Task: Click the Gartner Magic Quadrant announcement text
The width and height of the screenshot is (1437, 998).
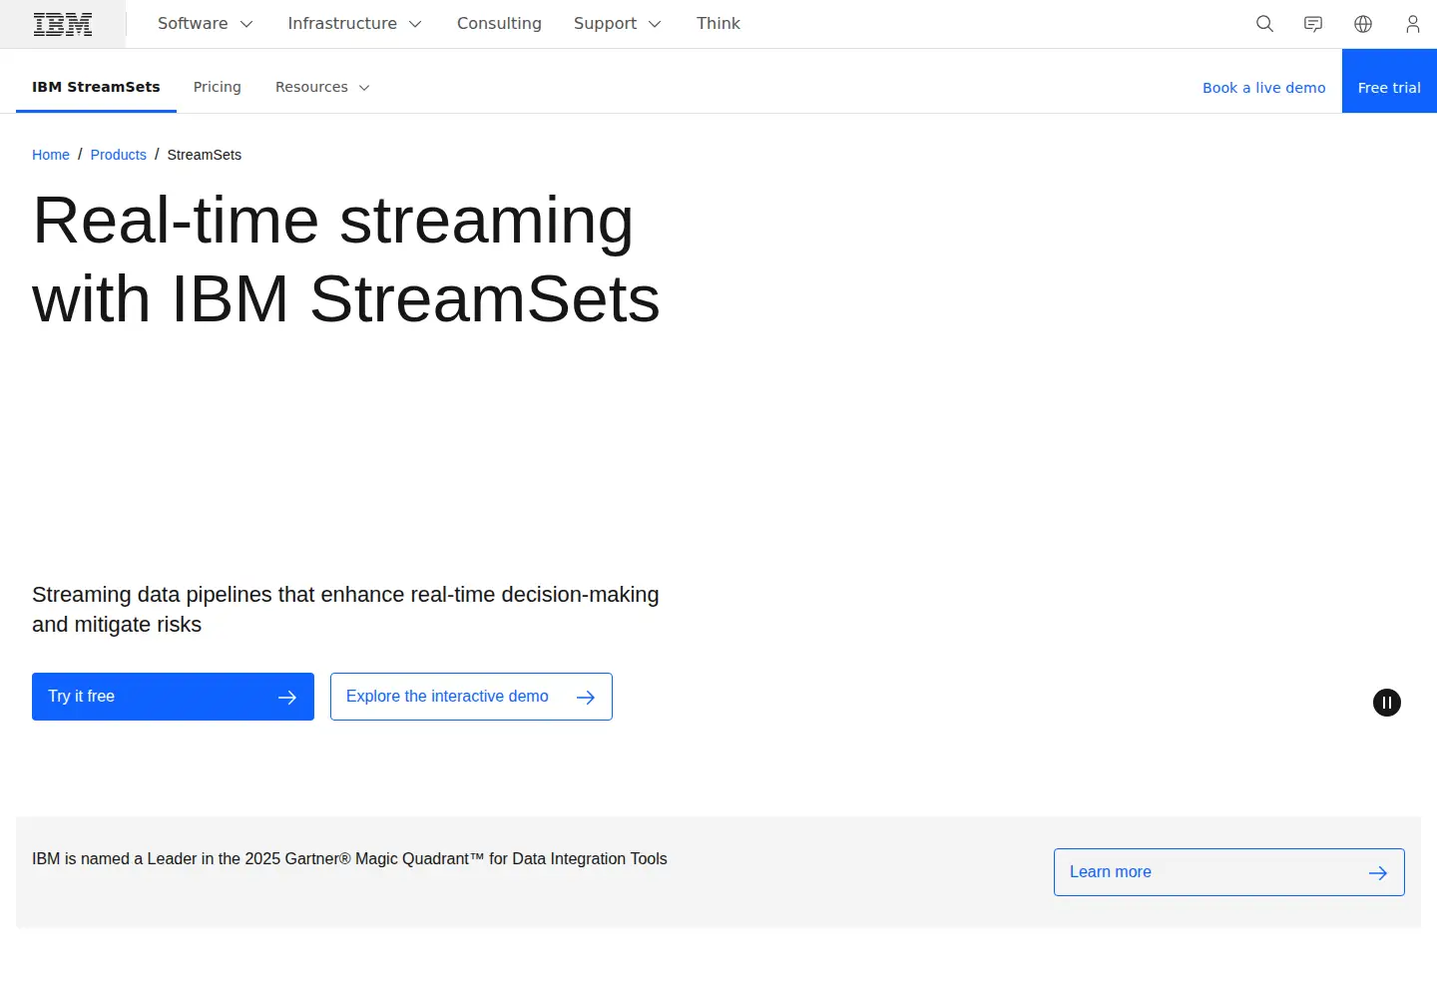Action: [349, 859]
